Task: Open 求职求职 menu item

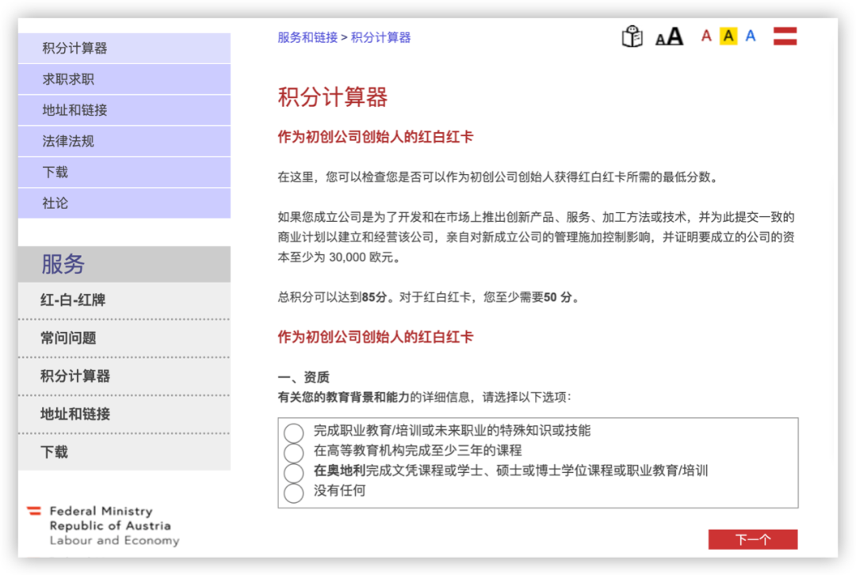Action: pyautogui.click(x=124, y=79)
